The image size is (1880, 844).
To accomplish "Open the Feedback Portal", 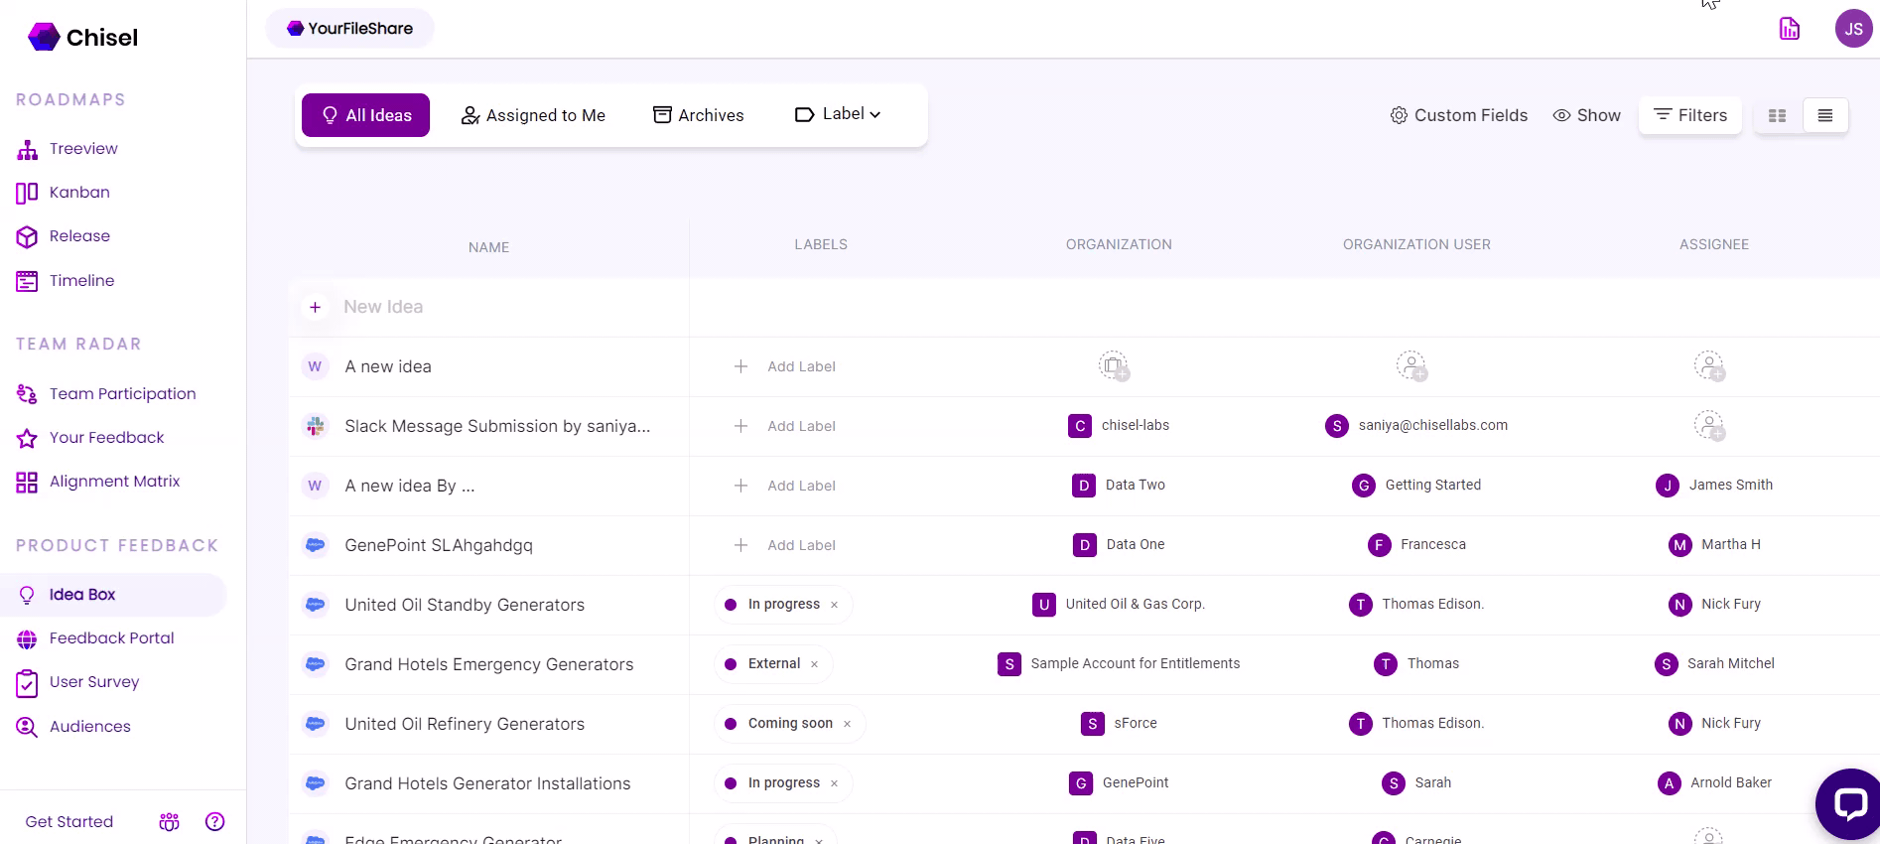I will 95,638.
